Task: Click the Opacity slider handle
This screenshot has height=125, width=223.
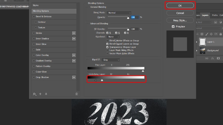Action: (128, 18)
